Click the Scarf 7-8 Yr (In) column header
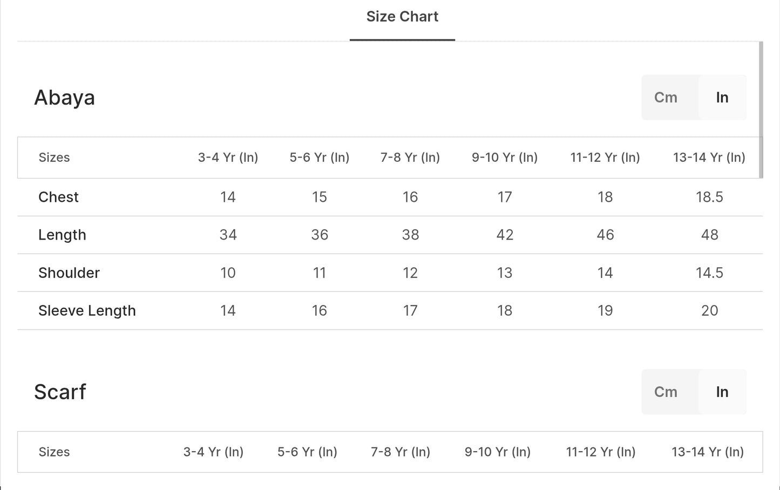Screen dimensions: 780x490 click(401, 452)
